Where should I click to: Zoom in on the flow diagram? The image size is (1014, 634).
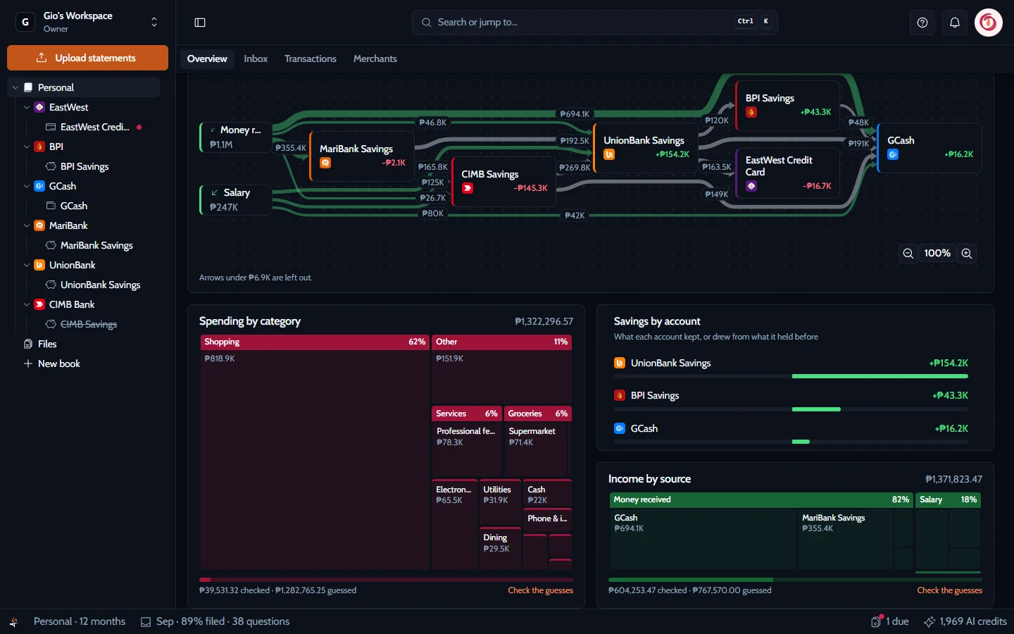pyautogui.click(x=967, y=254)
